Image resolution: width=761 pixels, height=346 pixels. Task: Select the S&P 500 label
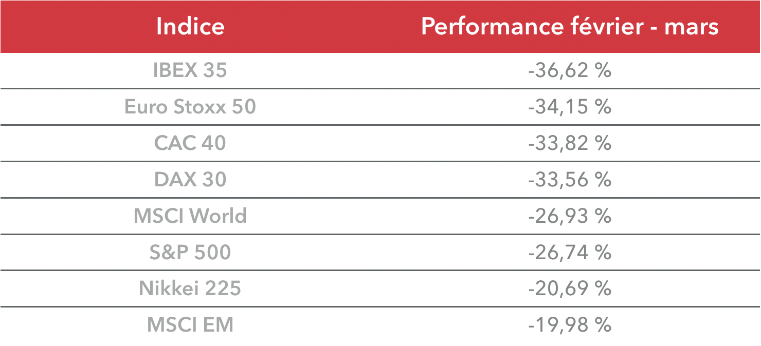tap(190, 253)
